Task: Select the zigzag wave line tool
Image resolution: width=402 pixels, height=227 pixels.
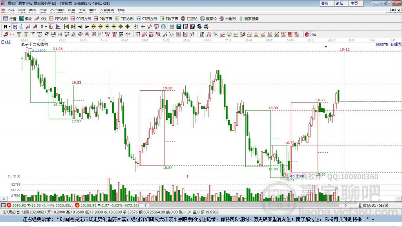Action: 172,35
